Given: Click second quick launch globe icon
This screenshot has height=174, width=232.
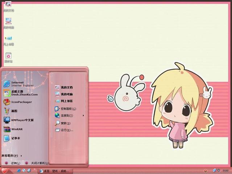Looking at the screenshot, I should 24,171.
